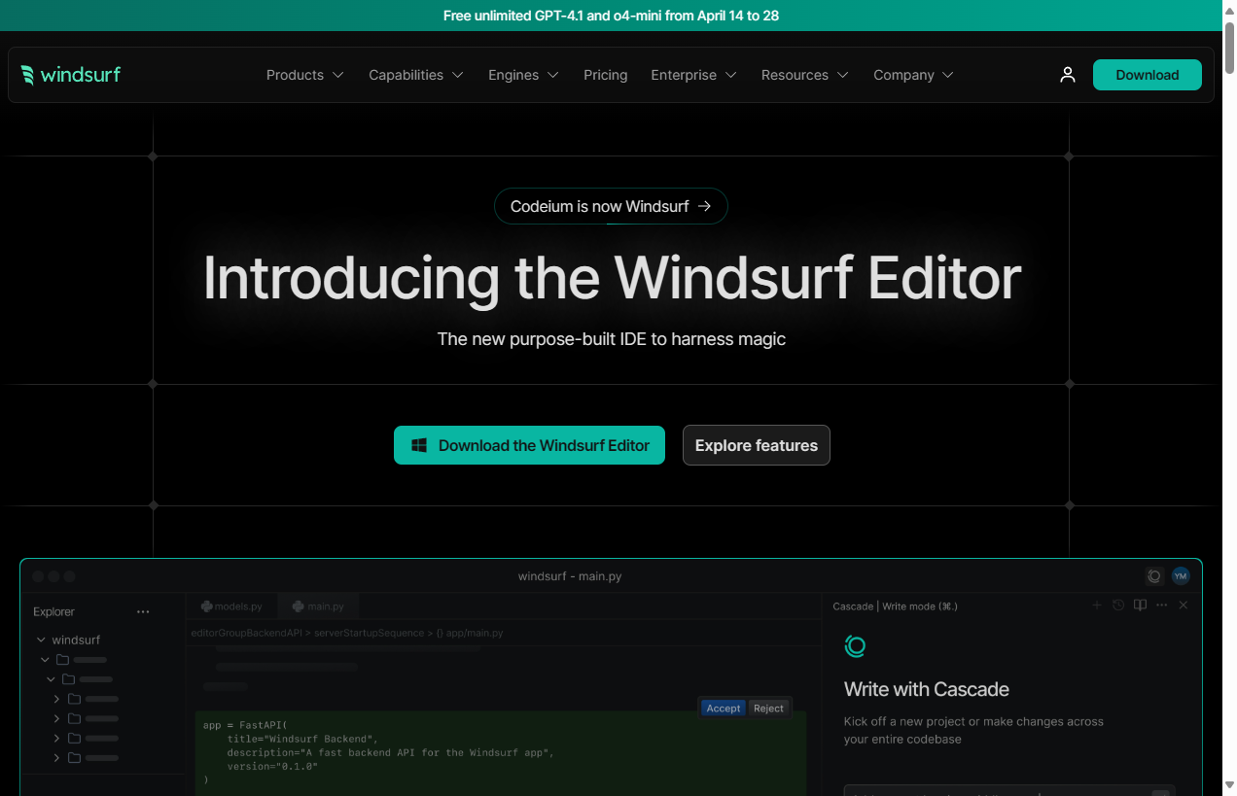Switch to the models.py tab
1237x796 pixels.
click(x=231, y=606)
